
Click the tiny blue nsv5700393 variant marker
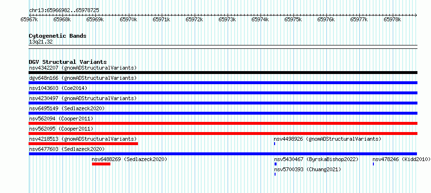[275, 174]
